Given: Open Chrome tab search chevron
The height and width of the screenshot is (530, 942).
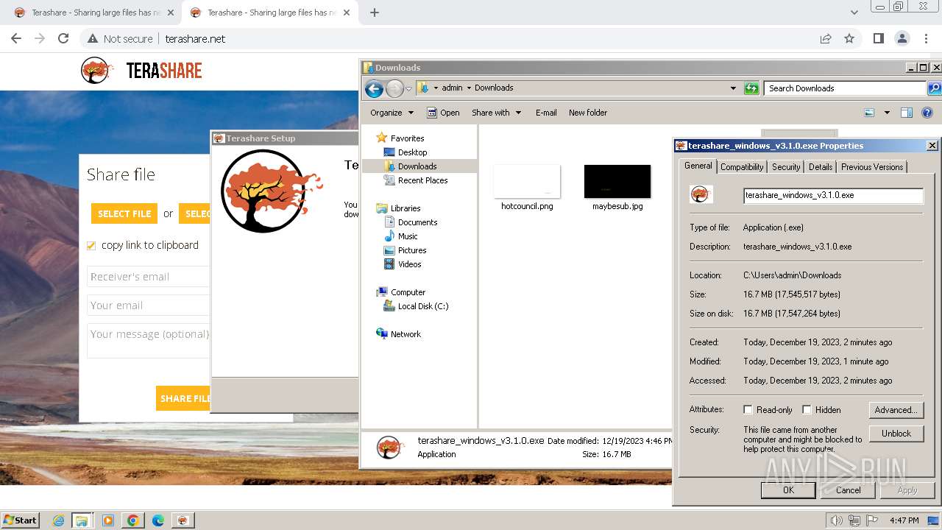Looking at the screenshot, I should tap(854, 13).
